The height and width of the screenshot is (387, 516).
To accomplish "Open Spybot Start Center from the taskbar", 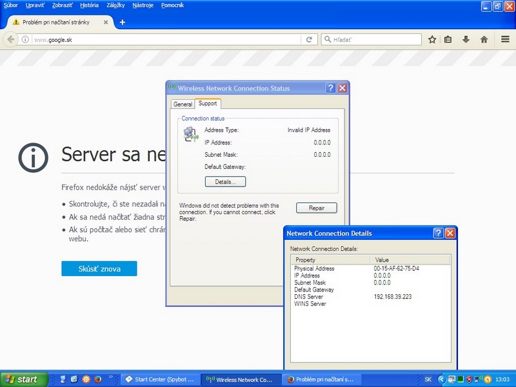I will click(x=161, y=379).
